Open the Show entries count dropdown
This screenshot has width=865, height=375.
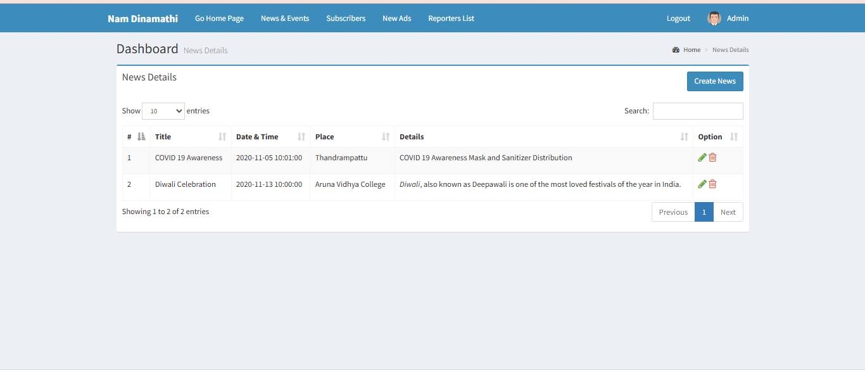coord(163,111)
